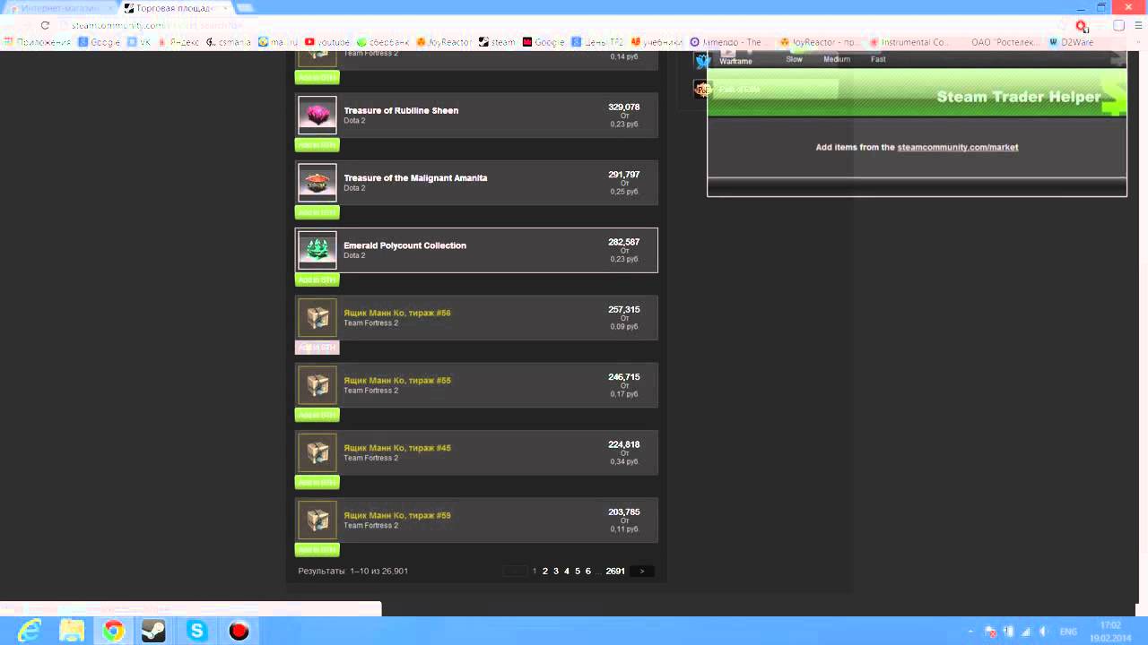This screenshot has width=1148, height=645.
Task: Click Add to STH under тираж #45
Action: point(317,482)
